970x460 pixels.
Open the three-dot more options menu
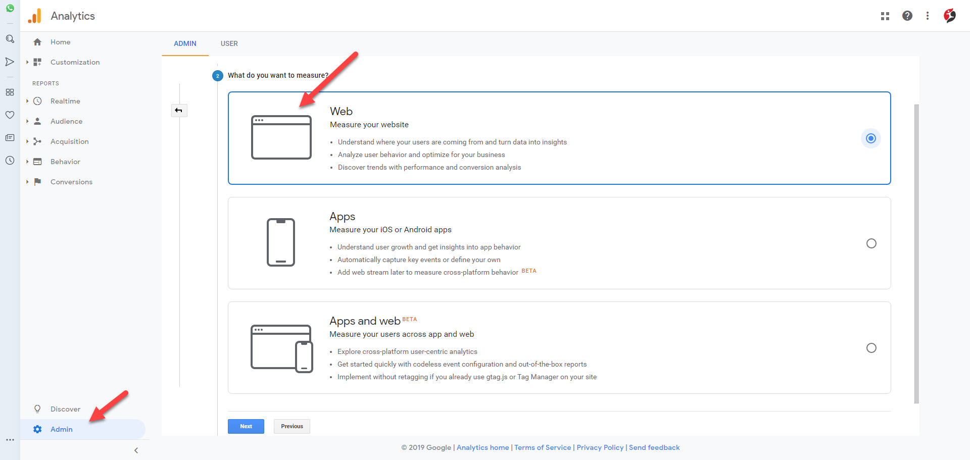point(927,16)
